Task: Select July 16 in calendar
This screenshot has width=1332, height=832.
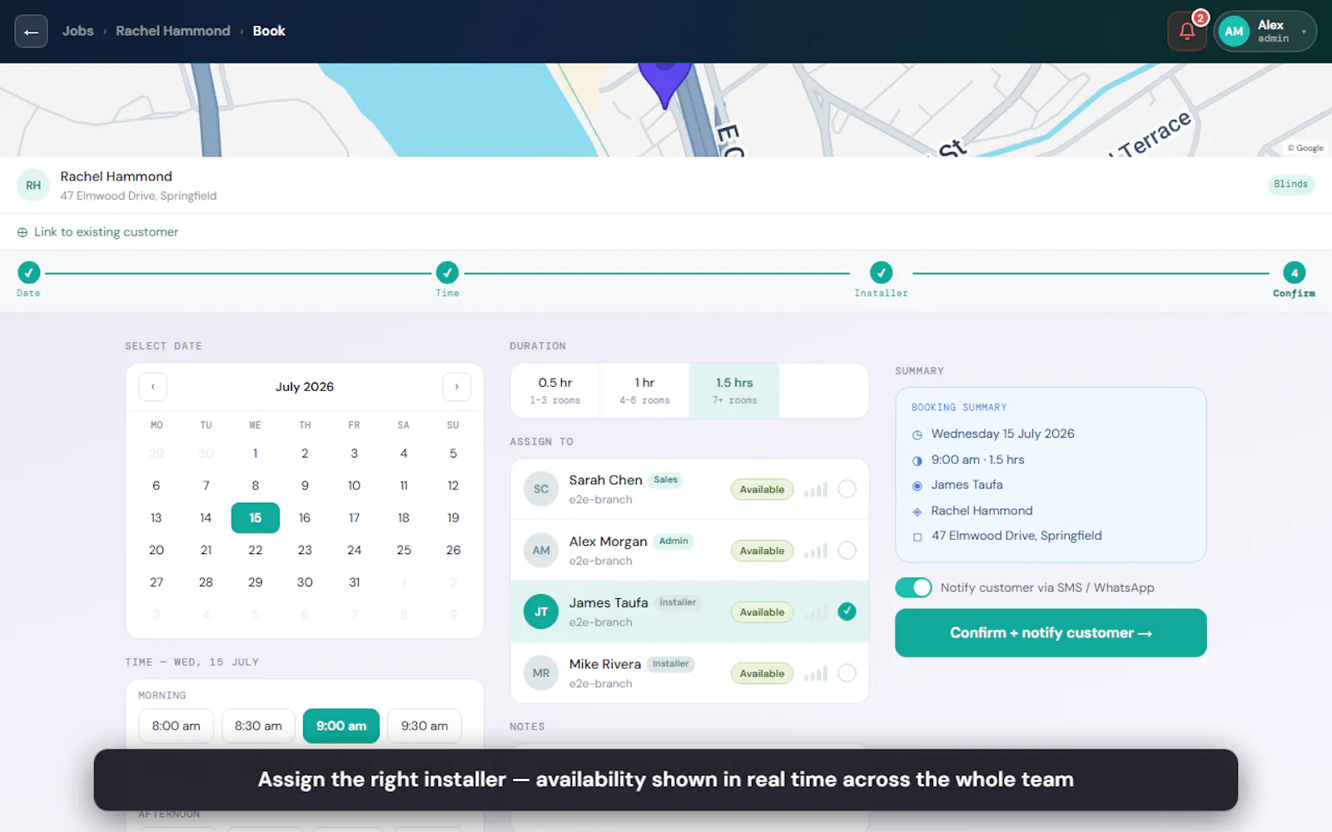Action: click(x=305, y=518)
